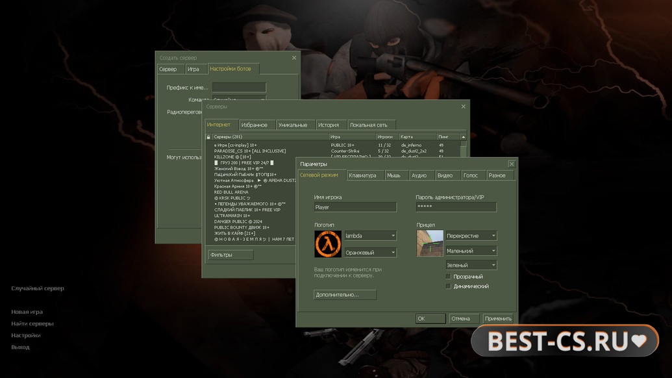Screen dimensions: 672x378
Task: Click the Применить button
Action: tap(498, 318)
